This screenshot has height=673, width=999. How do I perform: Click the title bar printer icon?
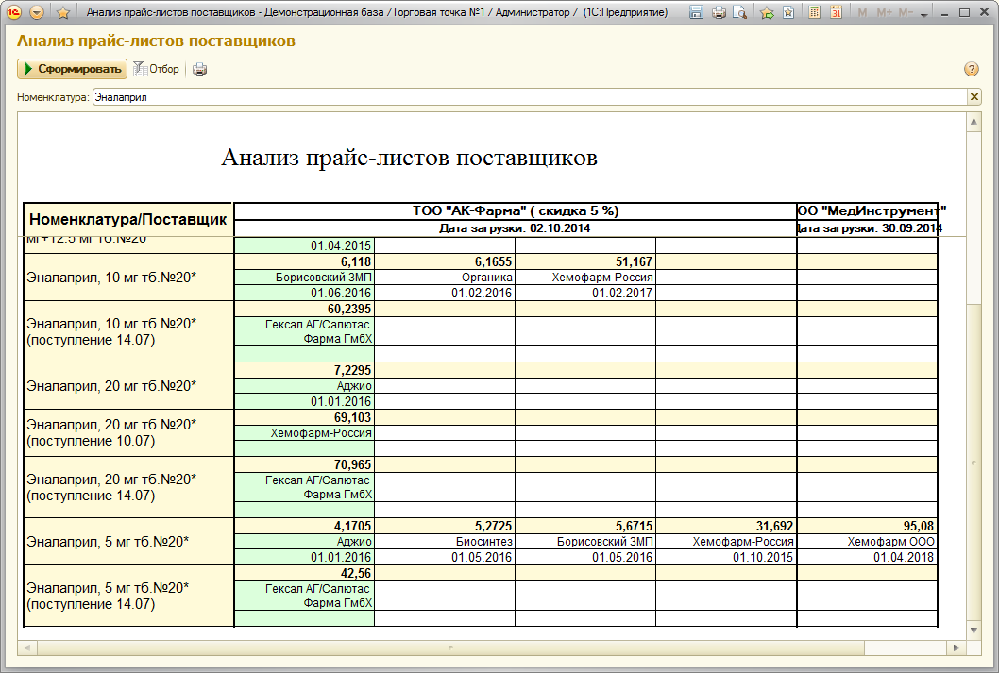[x=719, y=12]
